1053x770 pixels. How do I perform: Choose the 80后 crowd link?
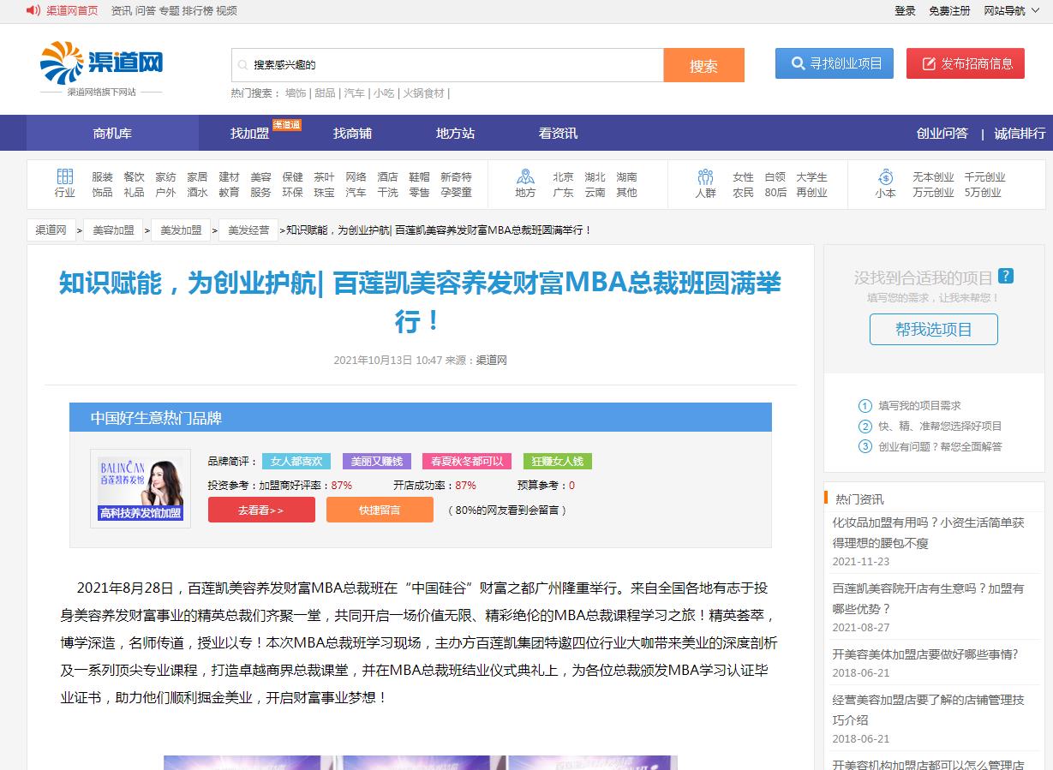[x=775, y=193]
